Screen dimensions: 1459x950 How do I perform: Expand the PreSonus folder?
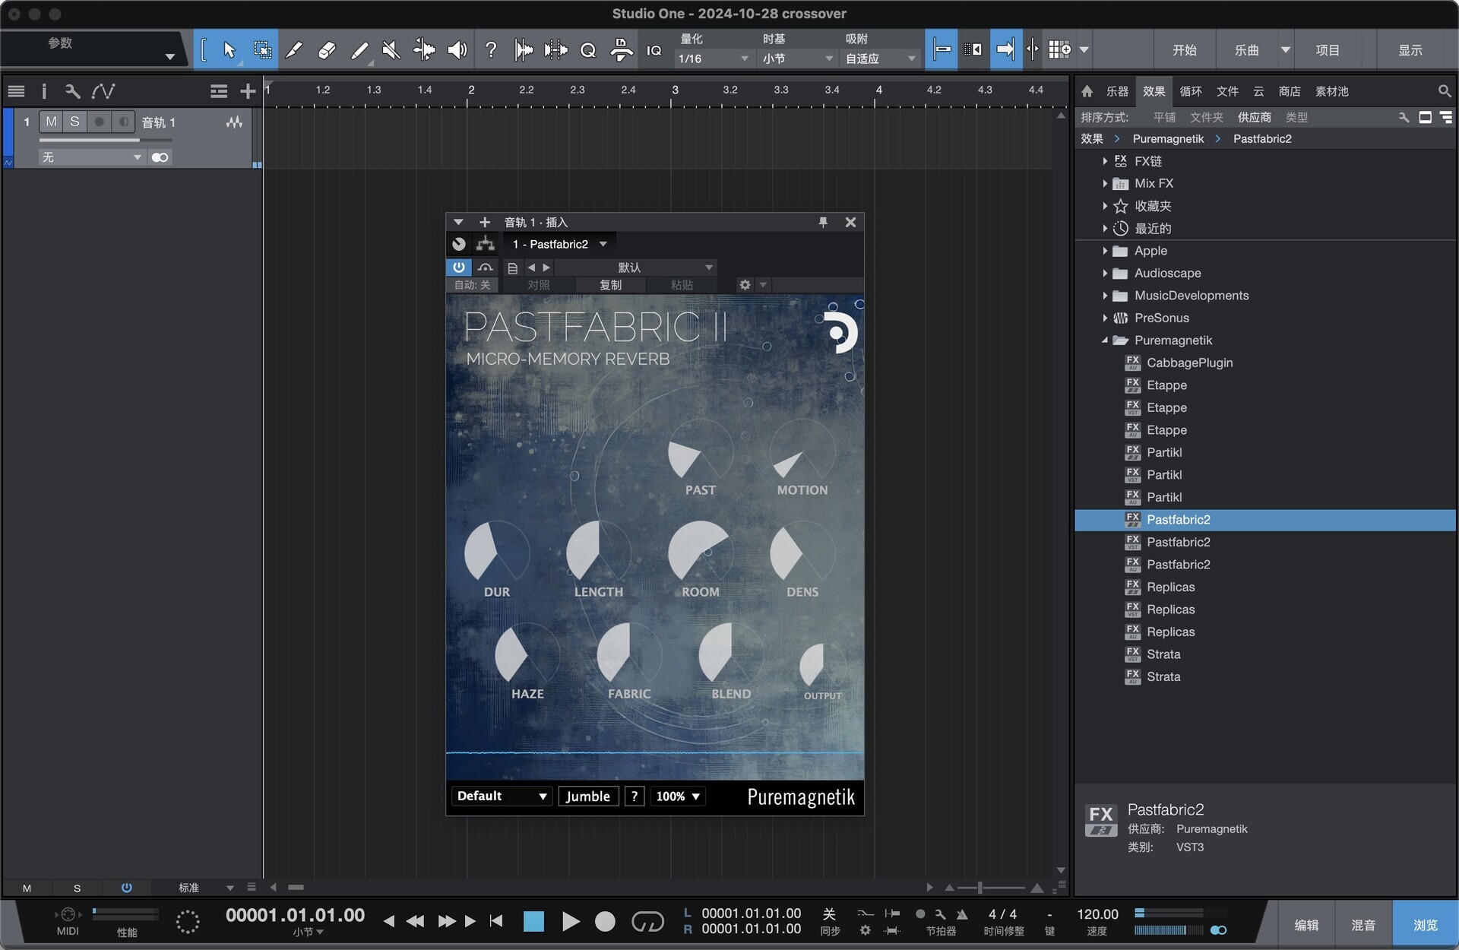click(x=1104, y=318)
